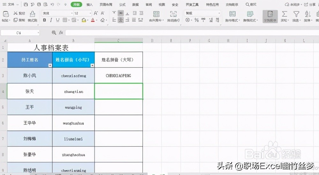Screen dimensions: 319x175
Task: Click the select-all corner of the grid
Action: [4, 40]
